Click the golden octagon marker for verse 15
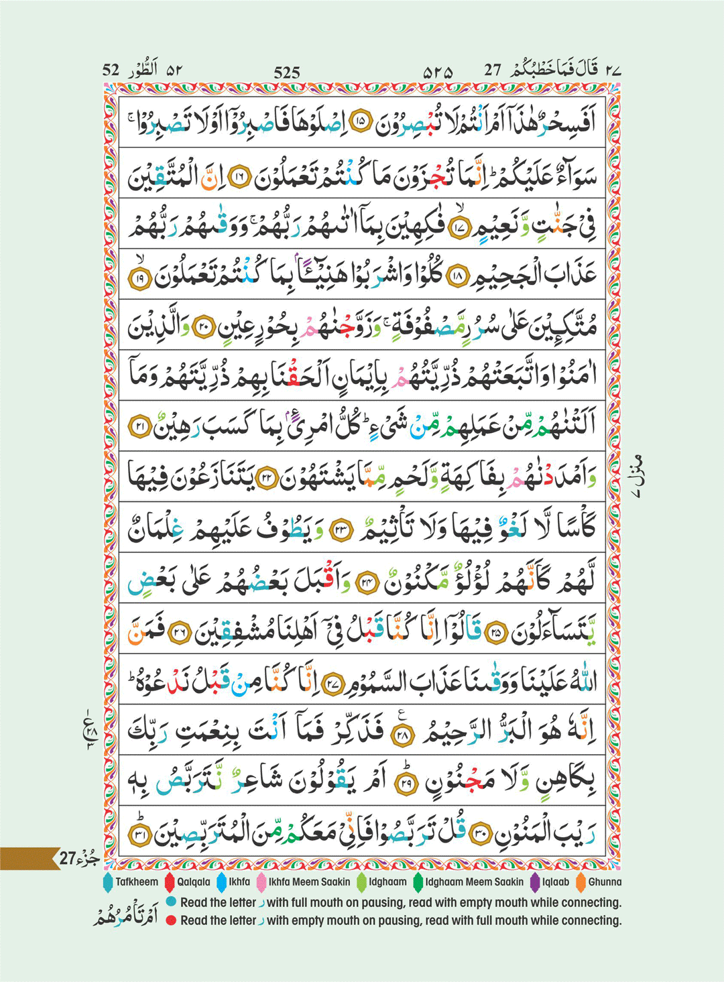 click(361, 119)
